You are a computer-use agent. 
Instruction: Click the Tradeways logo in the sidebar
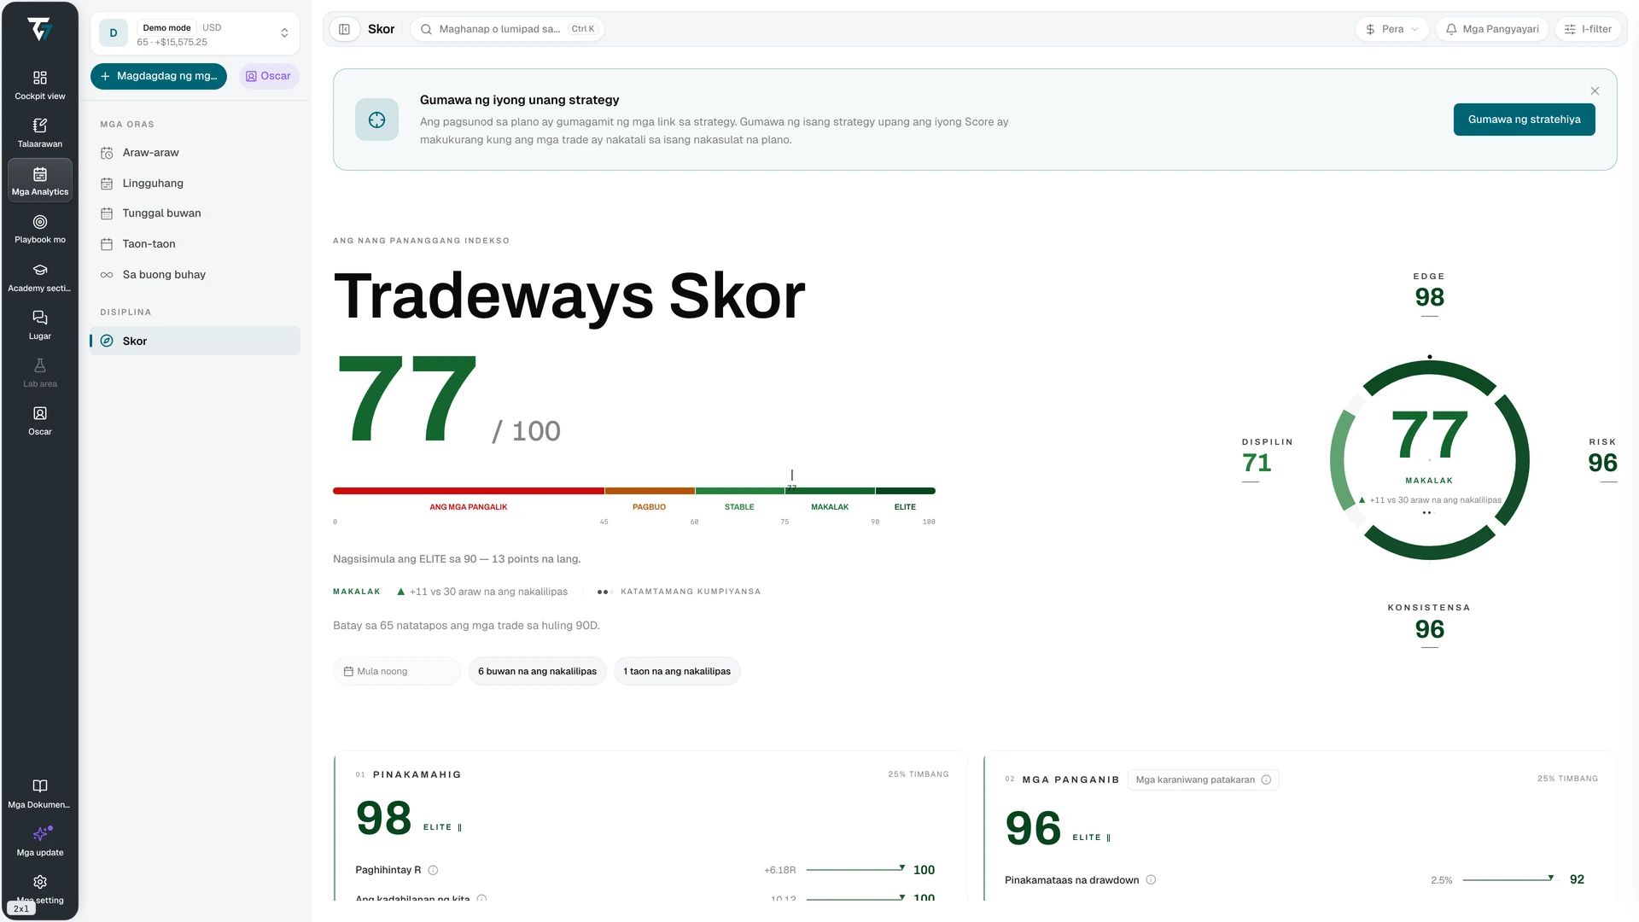(x=39, y=29)
